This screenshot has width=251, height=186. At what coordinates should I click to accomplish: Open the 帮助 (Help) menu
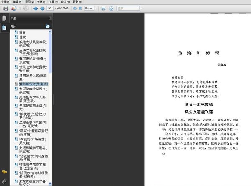pyautogui.click(x=77, y=2)
